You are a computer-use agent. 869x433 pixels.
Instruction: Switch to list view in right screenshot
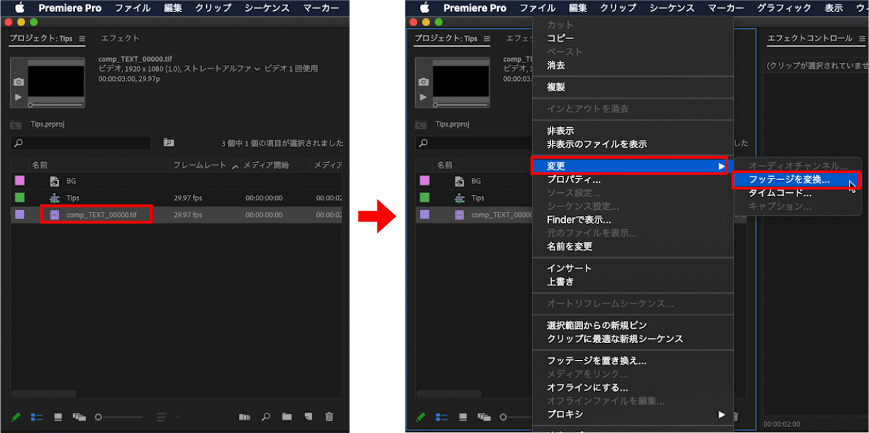(442, 417)
